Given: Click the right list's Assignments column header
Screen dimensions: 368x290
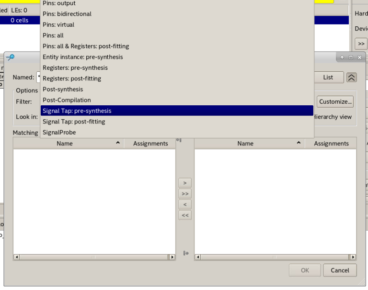Looking at the screenshot, I should [x=331, y=144].
